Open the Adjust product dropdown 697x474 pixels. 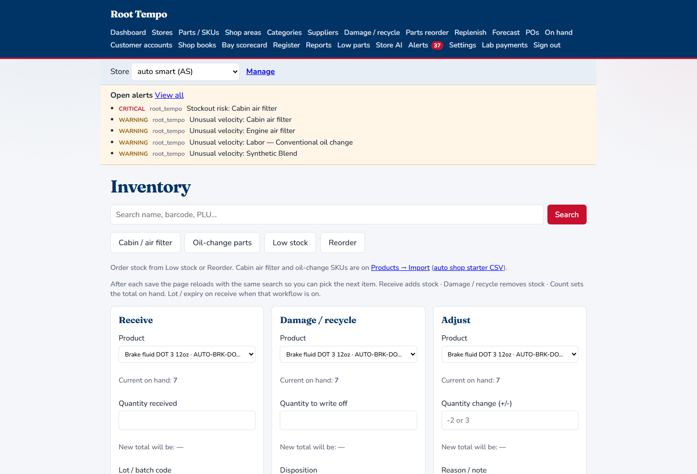510,354
